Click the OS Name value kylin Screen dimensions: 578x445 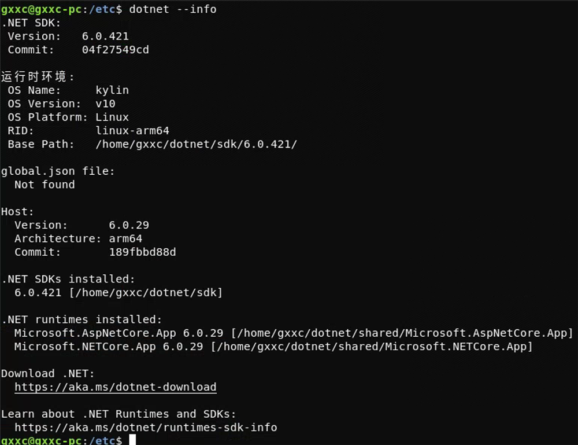[112, 90]
